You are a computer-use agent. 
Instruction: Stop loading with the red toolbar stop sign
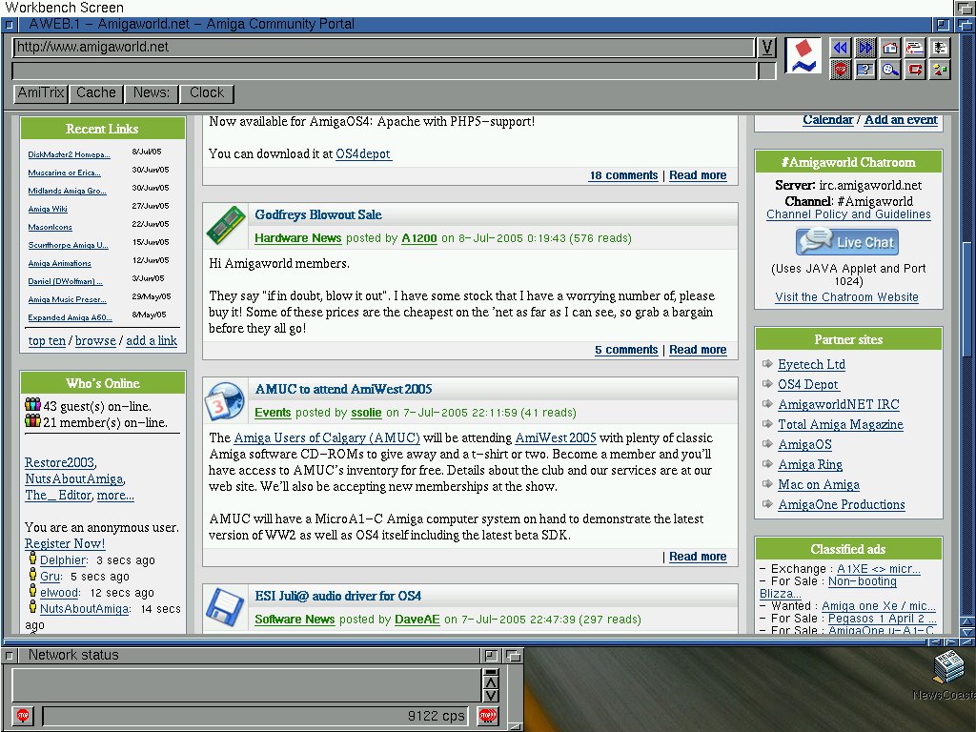click(841, 70)
